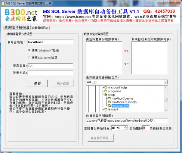Click the up arrow of the folder tree scrollbar
Viewport: 182px width, 153px height.
(x=166, y=88)
